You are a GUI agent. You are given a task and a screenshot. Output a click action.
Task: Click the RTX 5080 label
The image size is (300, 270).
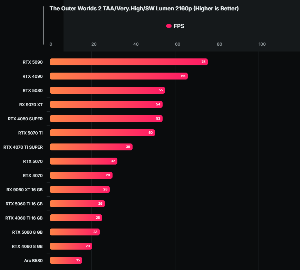(33, 90)
